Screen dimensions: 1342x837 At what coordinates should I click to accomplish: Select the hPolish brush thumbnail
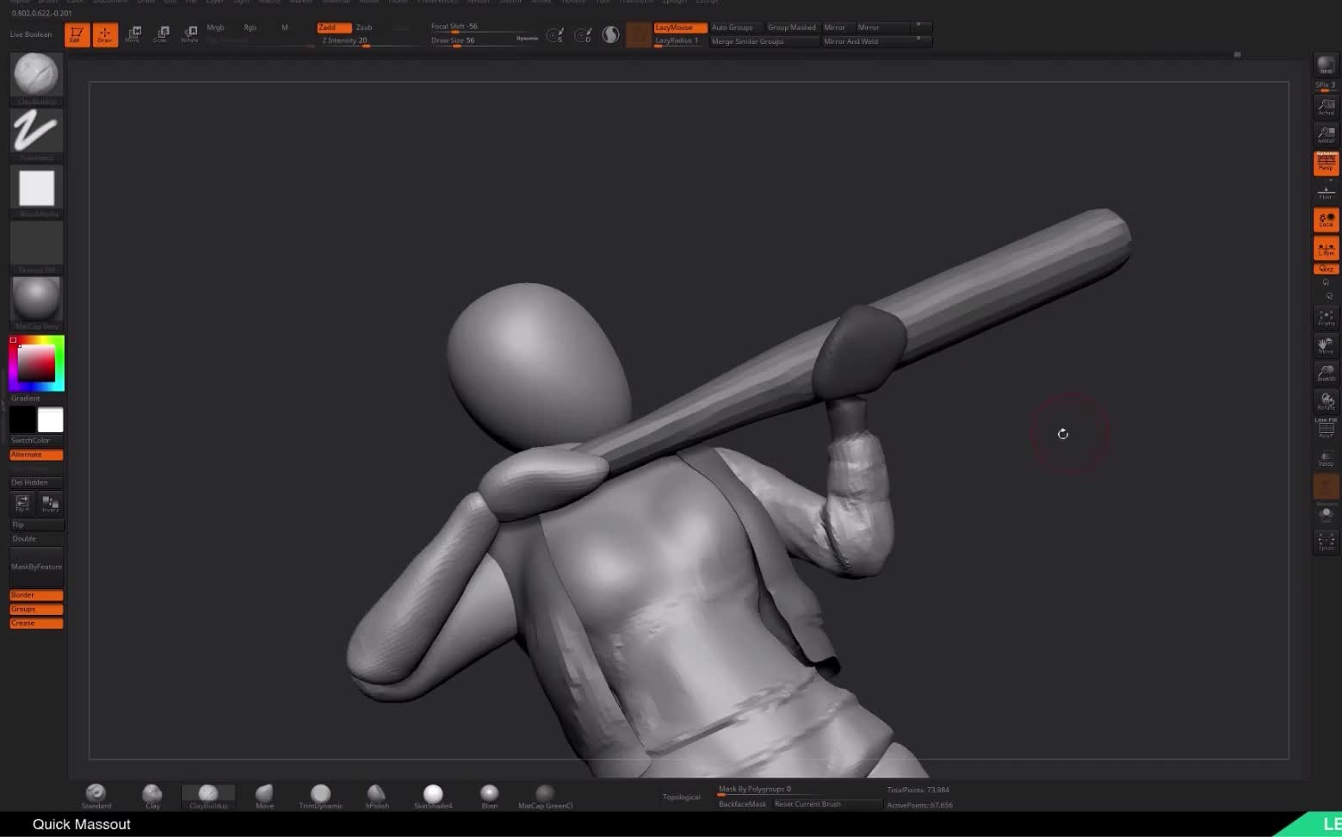coord(376,794)
